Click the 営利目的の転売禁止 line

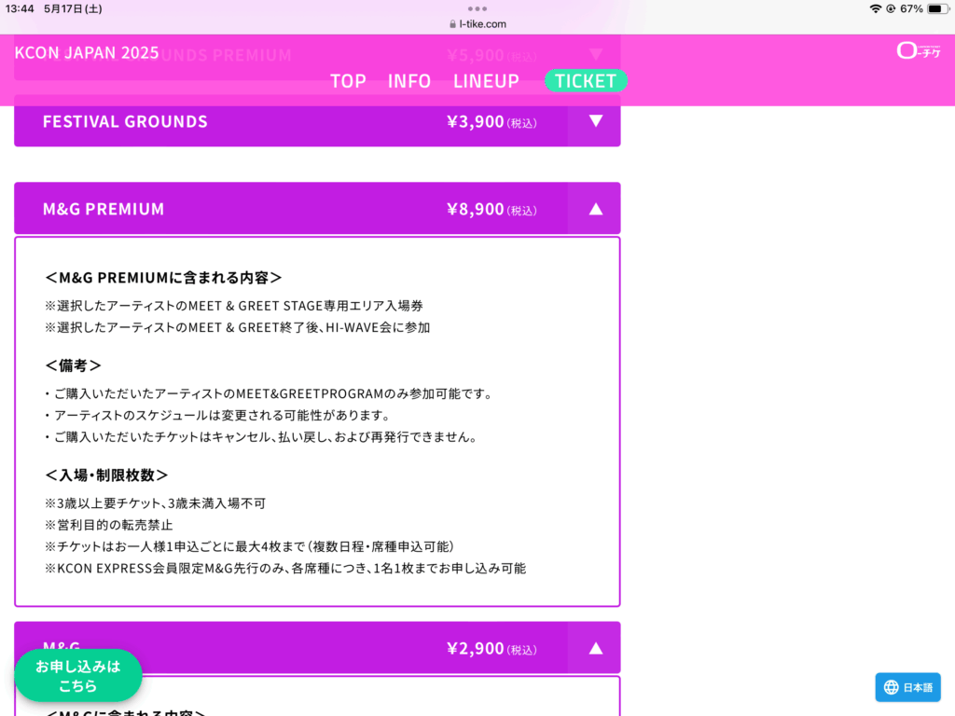pyautogui.click(x=109, y=525)
